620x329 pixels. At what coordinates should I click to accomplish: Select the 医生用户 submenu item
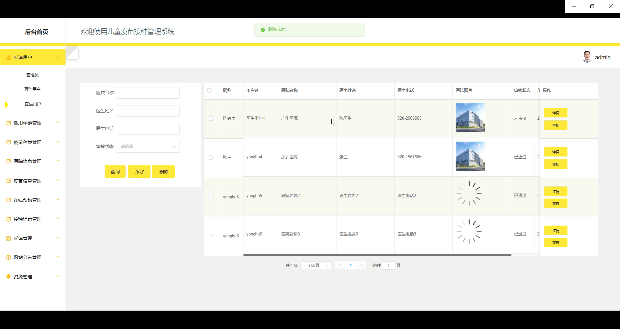click(33, 104)
